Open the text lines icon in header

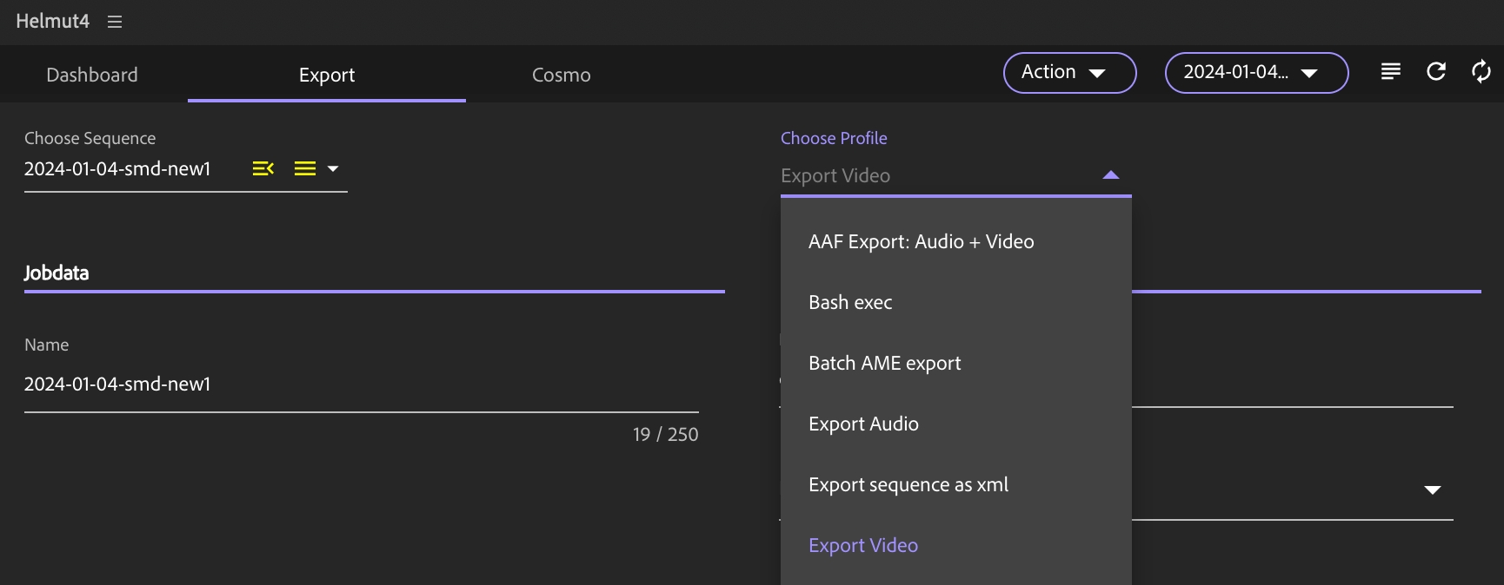[1391, 72]
